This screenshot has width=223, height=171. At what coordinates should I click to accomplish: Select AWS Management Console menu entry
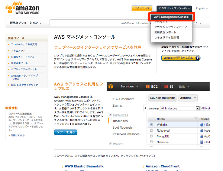171,17
